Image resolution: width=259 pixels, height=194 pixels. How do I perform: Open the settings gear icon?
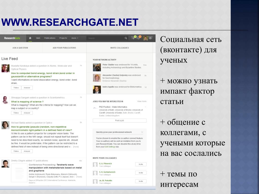pos(150,38)
